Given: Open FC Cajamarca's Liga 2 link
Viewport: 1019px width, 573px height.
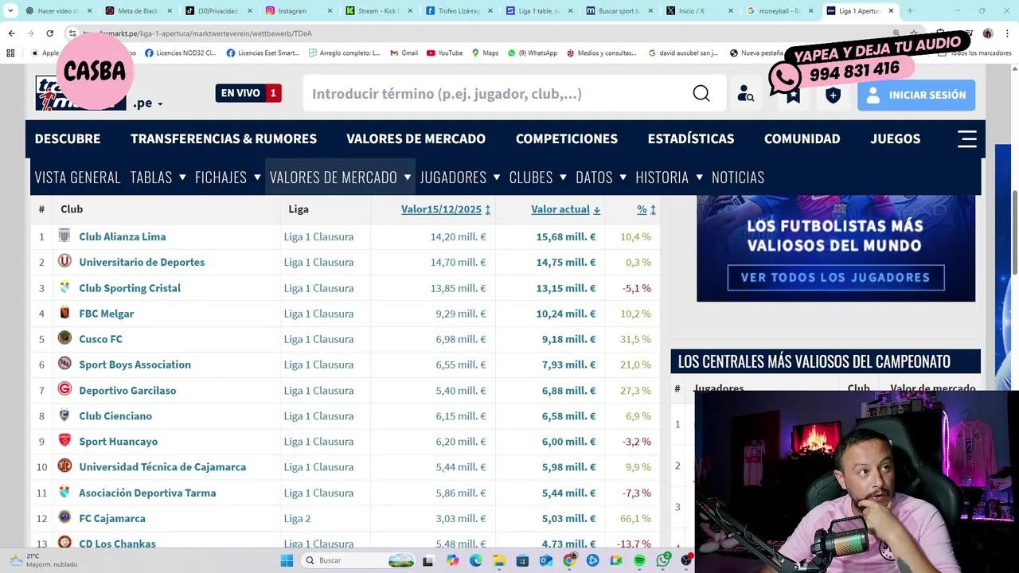Looking at the screenshot, I should [297, 518].
